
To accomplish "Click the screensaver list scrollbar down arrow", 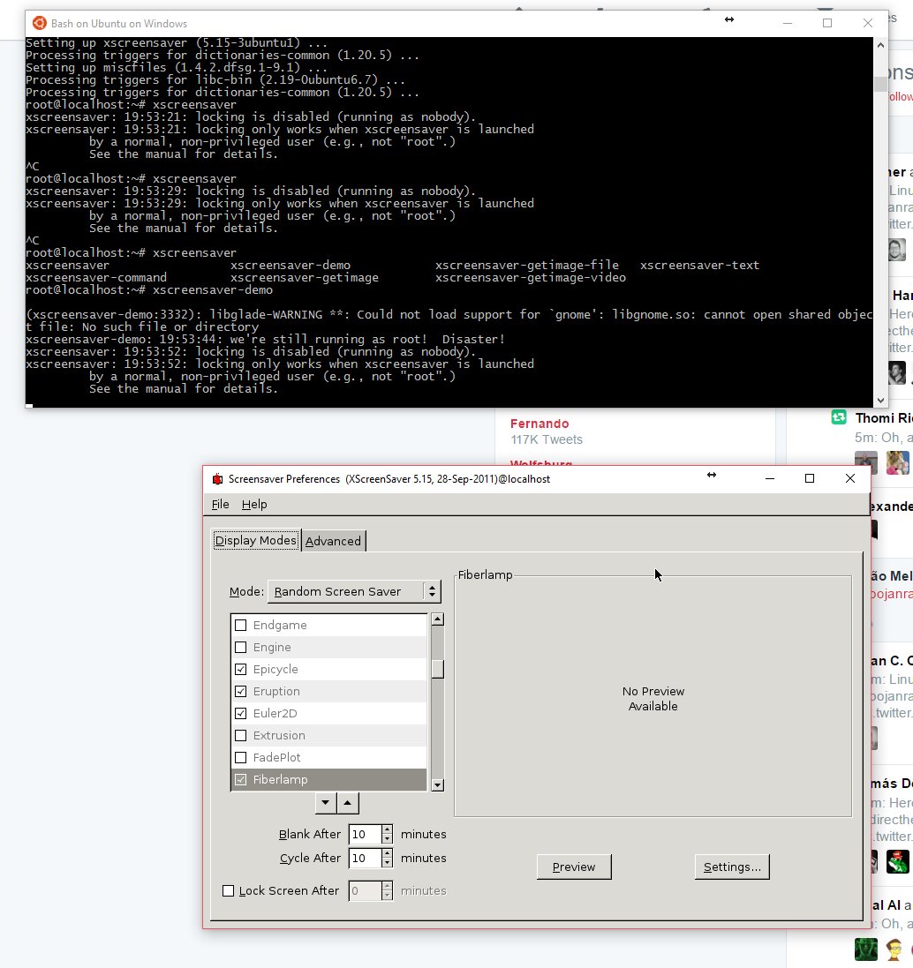I will (x=437, y=785).
